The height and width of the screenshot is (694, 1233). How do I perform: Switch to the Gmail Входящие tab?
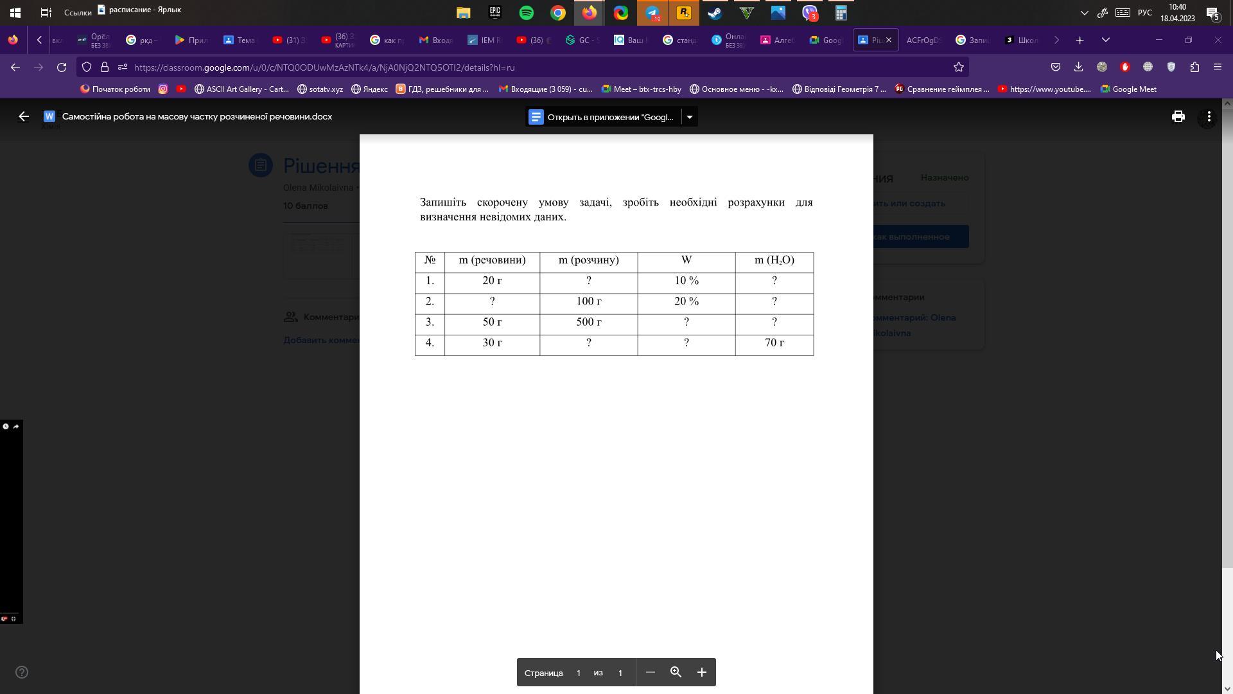click(437, 40)
